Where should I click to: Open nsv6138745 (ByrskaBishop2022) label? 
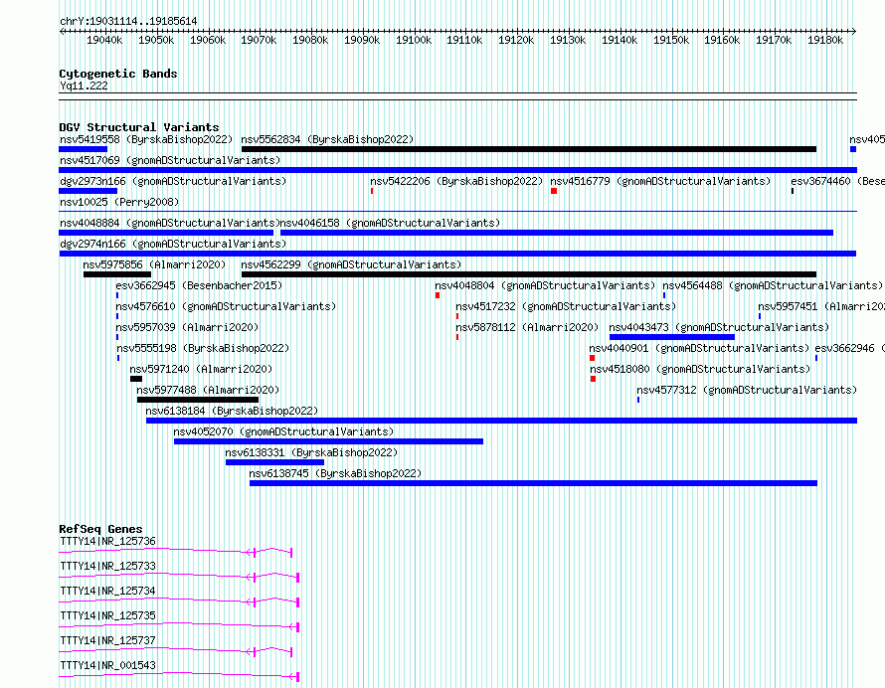[x=335, y=473]
